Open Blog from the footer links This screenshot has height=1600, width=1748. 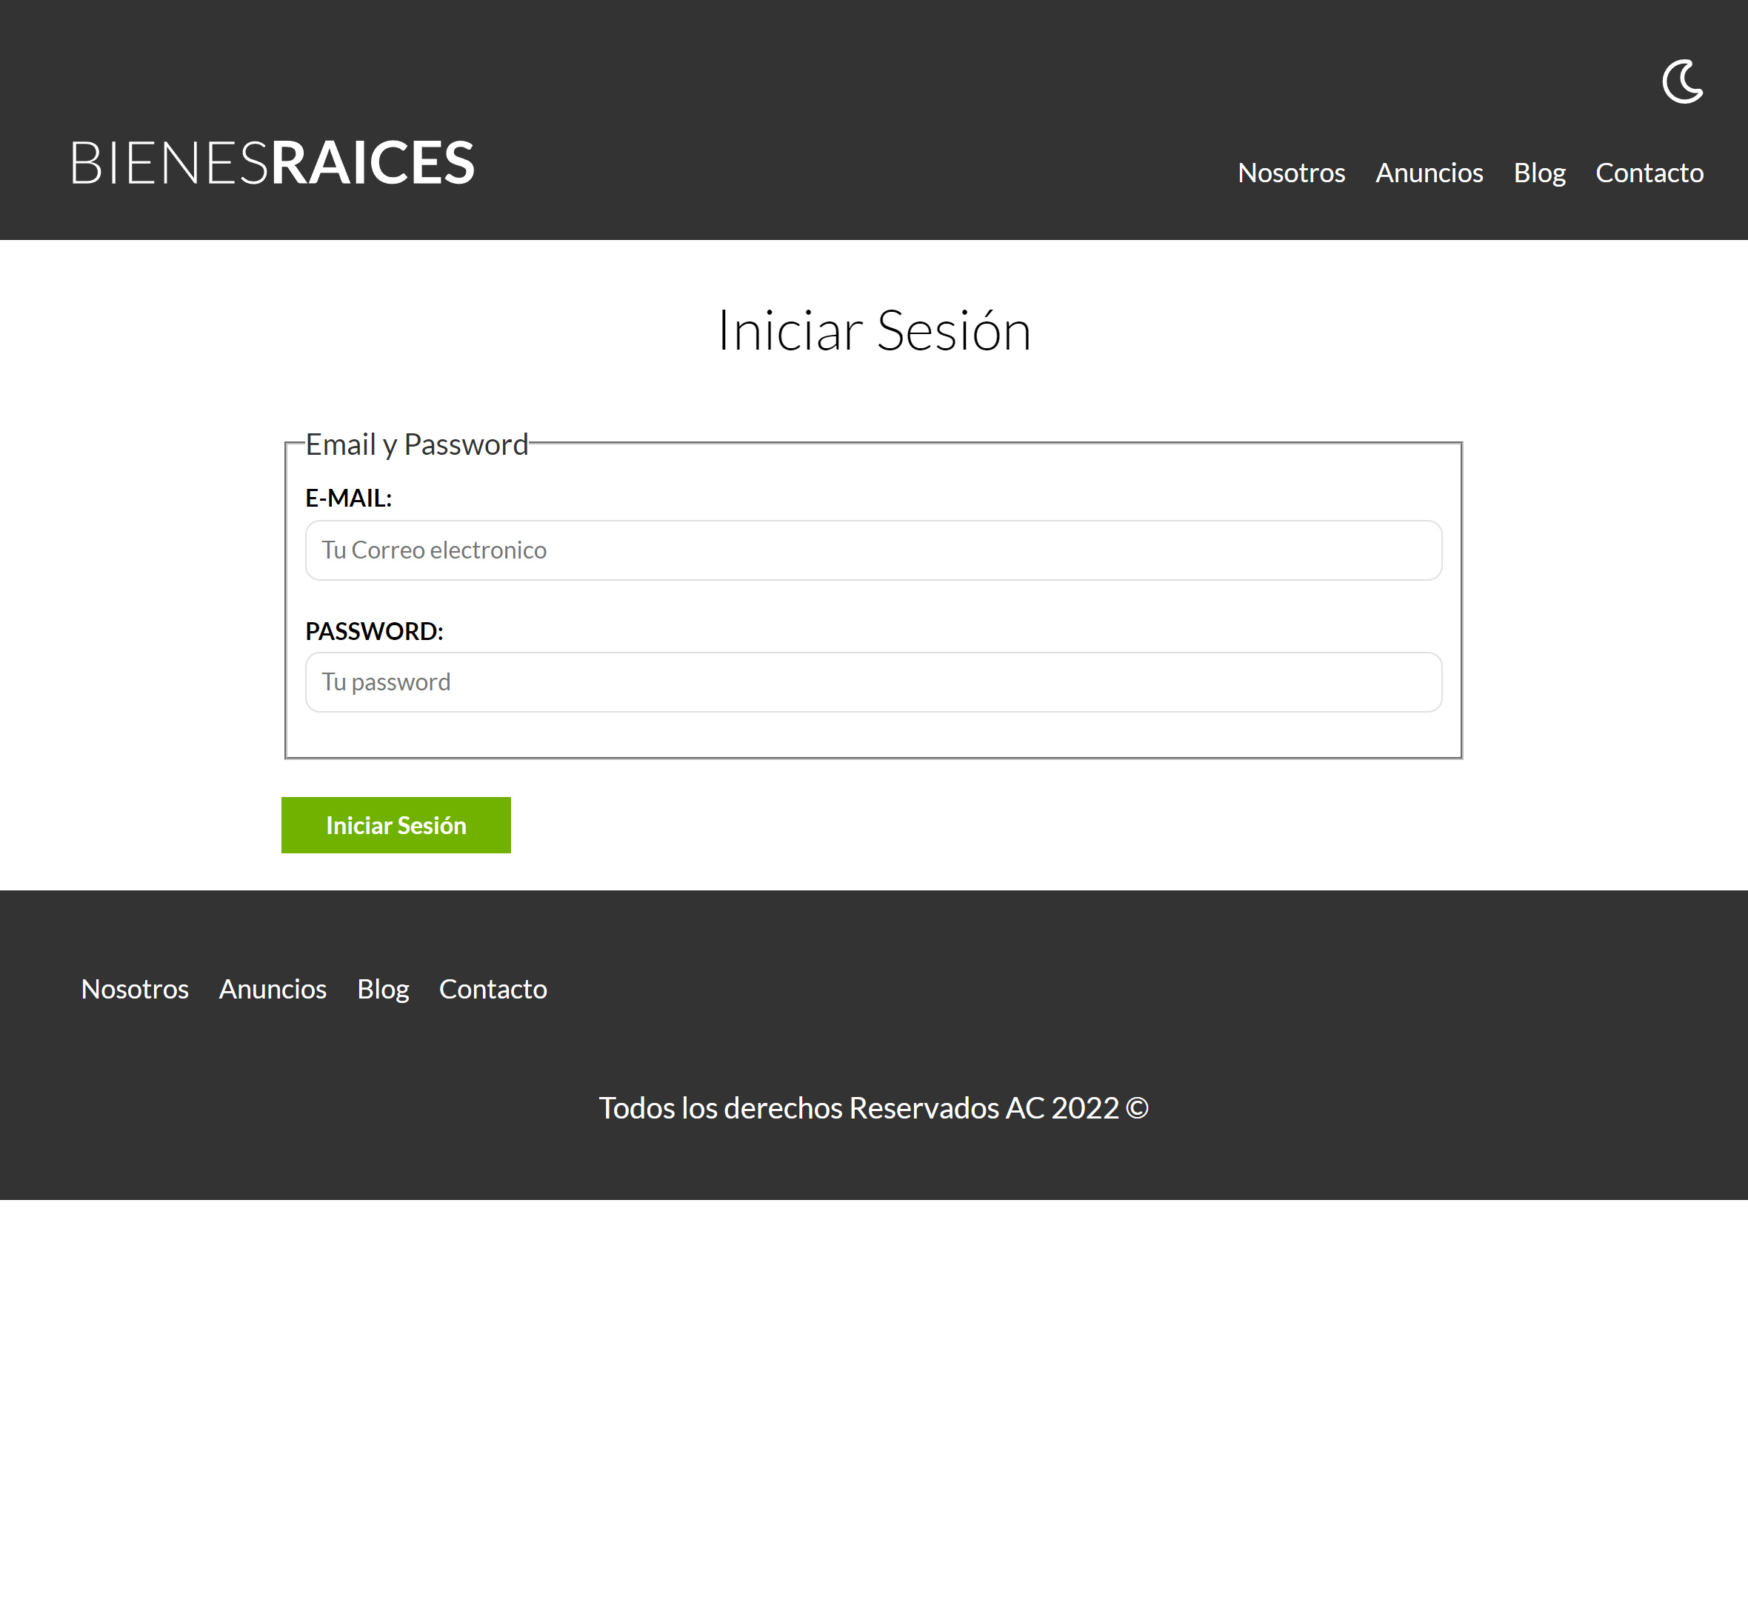click(x=383, y=989)
